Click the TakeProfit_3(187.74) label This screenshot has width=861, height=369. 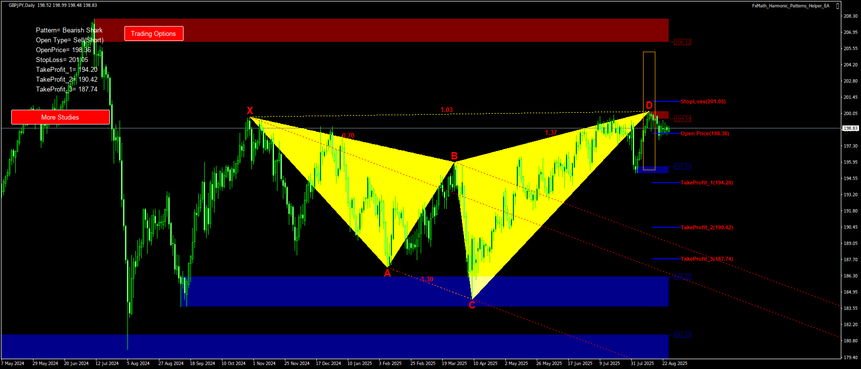coord(707,259)
